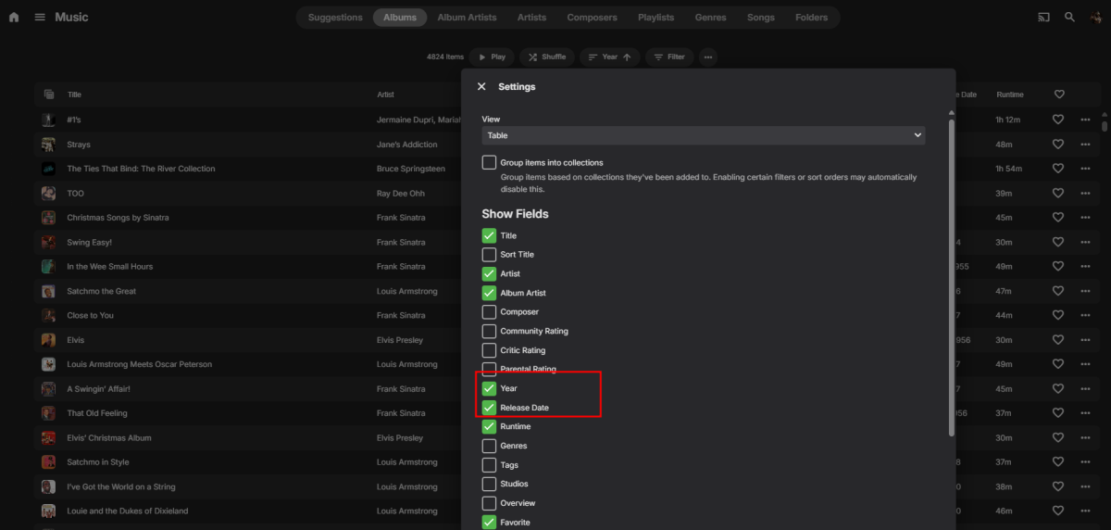Check Group items into collections

[x=489, y=163]
